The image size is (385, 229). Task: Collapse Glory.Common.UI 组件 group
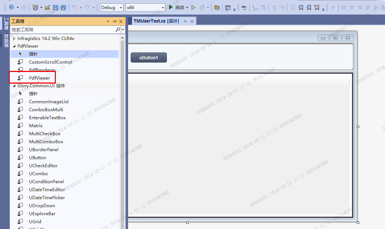[x=14, y=86]
